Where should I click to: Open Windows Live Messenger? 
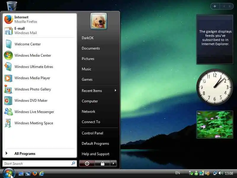click(40, 112)
